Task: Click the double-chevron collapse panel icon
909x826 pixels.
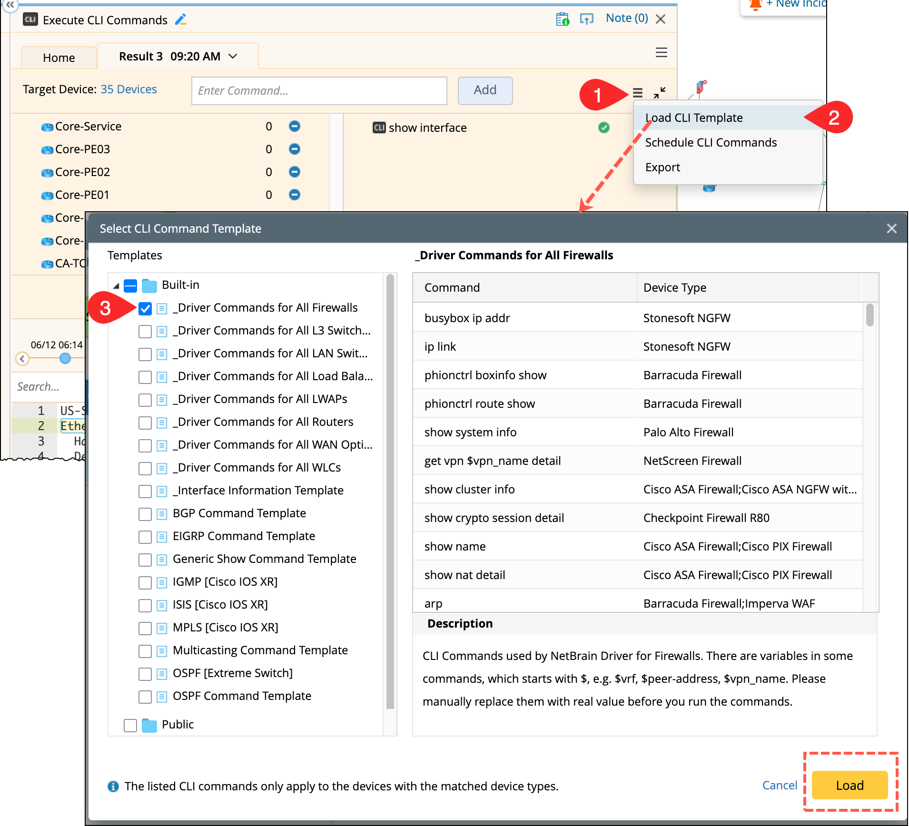Action: (x=10, y=4)
